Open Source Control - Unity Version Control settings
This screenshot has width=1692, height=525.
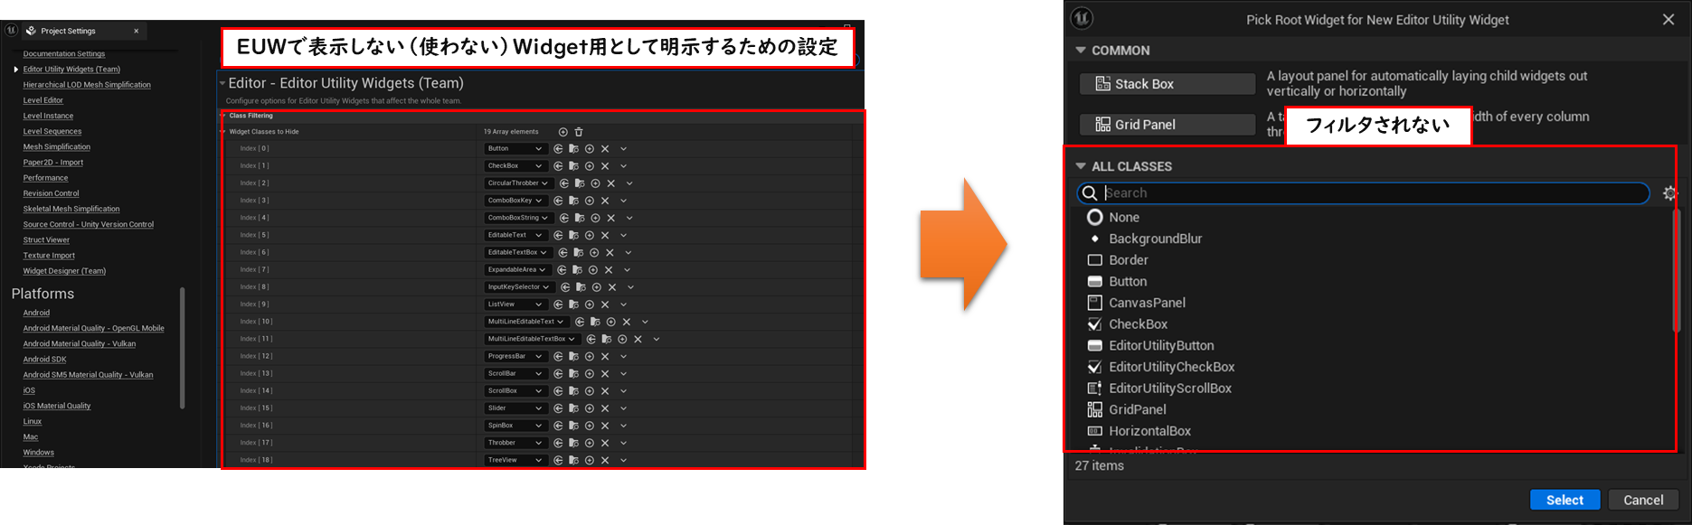click(x=89, y=225)
